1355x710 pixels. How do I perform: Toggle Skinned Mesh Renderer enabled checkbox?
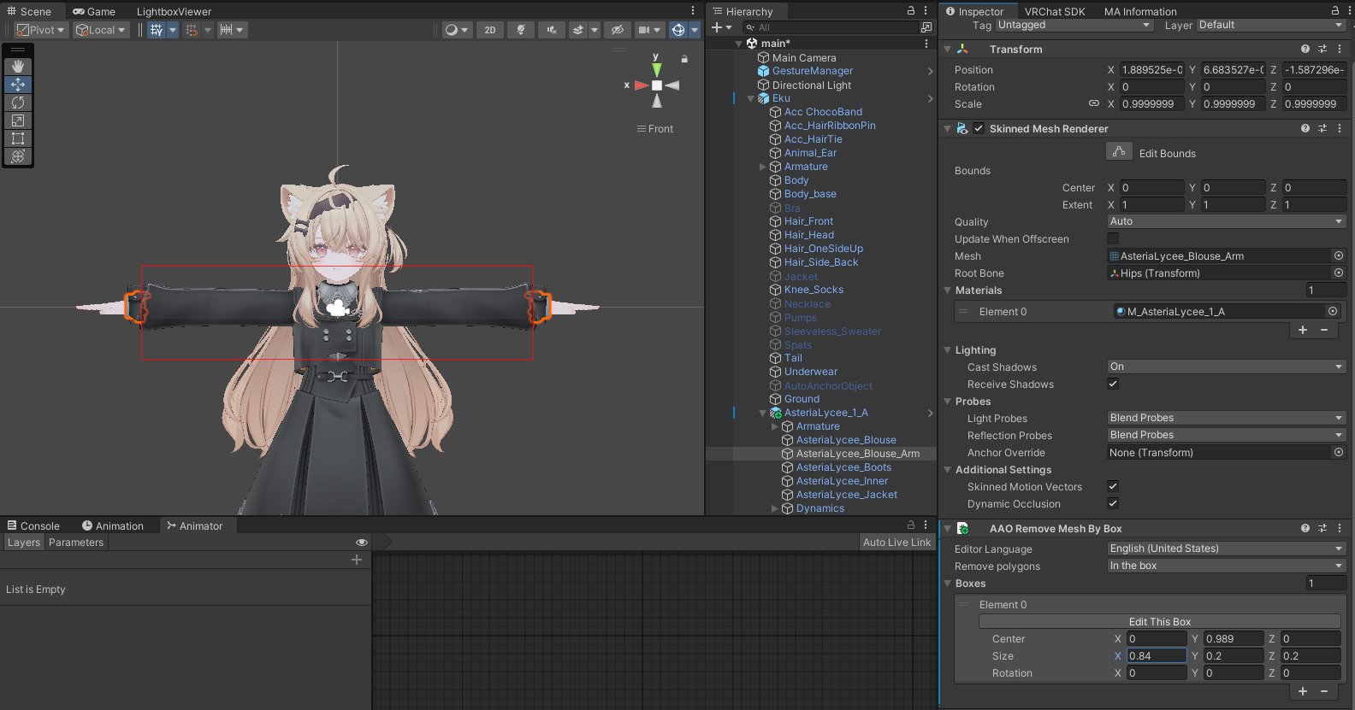979,128
